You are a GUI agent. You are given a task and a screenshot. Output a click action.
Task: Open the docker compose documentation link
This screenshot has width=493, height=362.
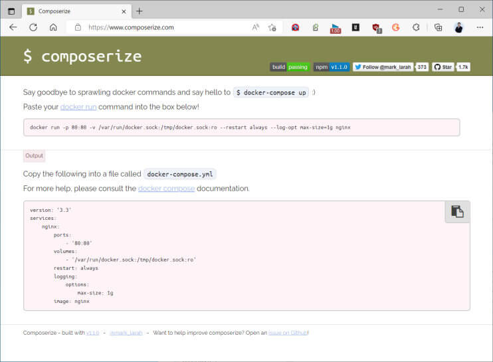point(166,189)
